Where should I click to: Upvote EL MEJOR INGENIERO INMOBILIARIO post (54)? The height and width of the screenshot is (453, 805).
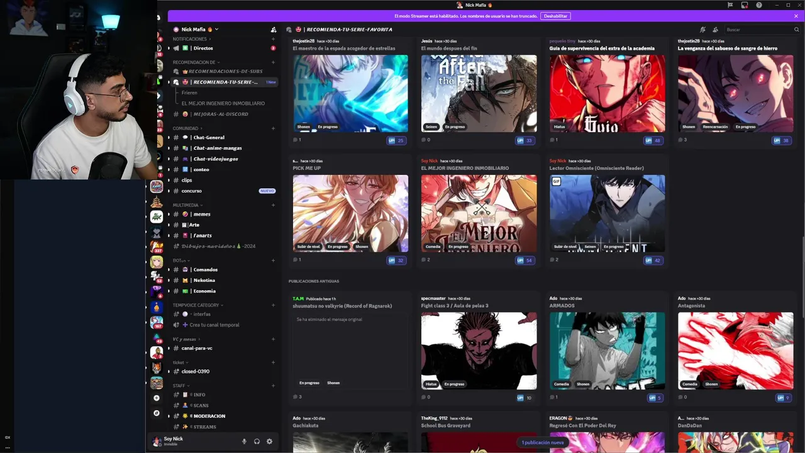point(524,260)
